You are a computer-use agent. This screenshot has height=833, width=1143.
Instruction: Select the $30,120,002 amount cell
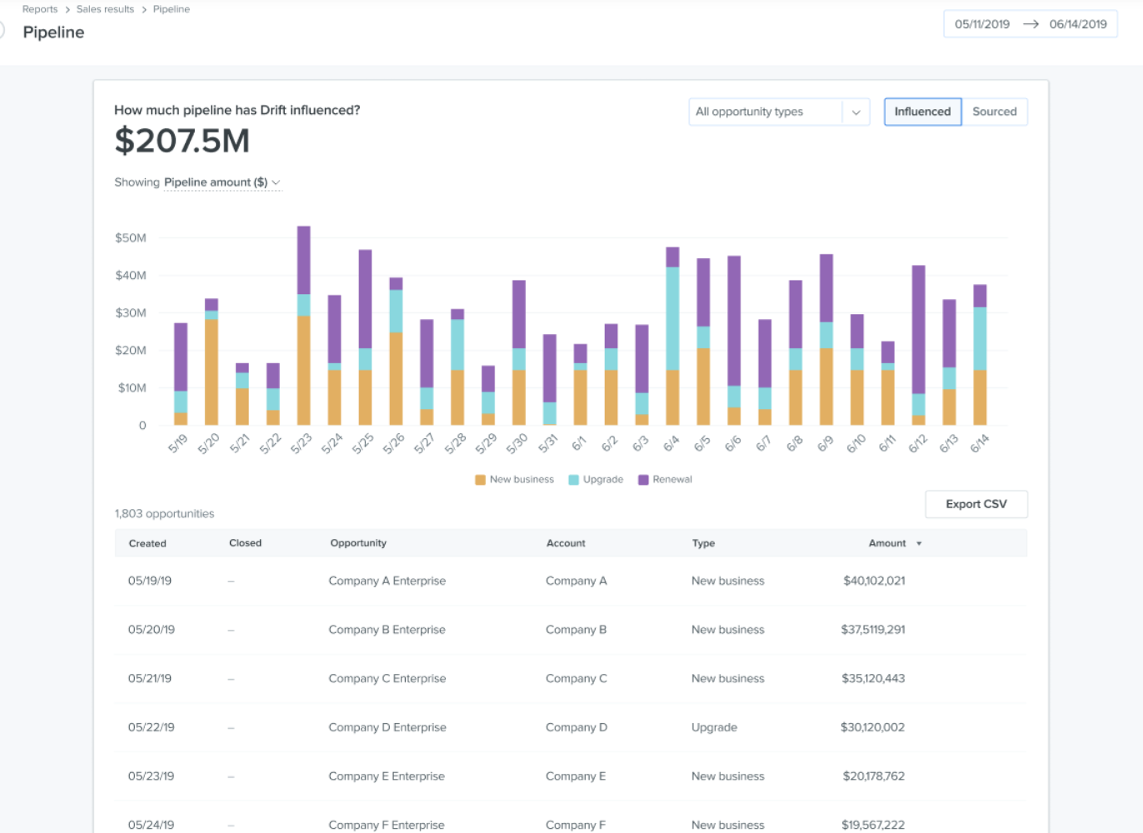[x=872, y=727]
